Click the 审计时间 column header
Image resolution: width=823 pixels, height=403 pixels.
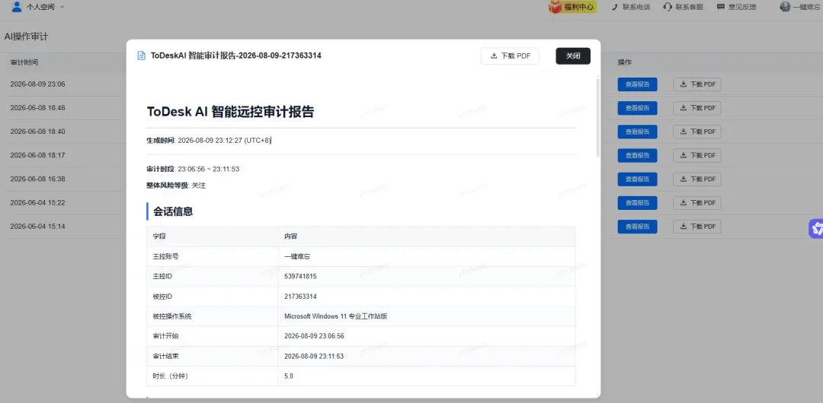click(24, 62)
